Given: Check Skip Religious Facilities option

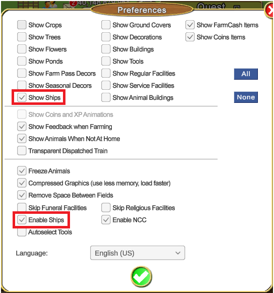Looking at the screenshot, I should (x=106, y=208).
